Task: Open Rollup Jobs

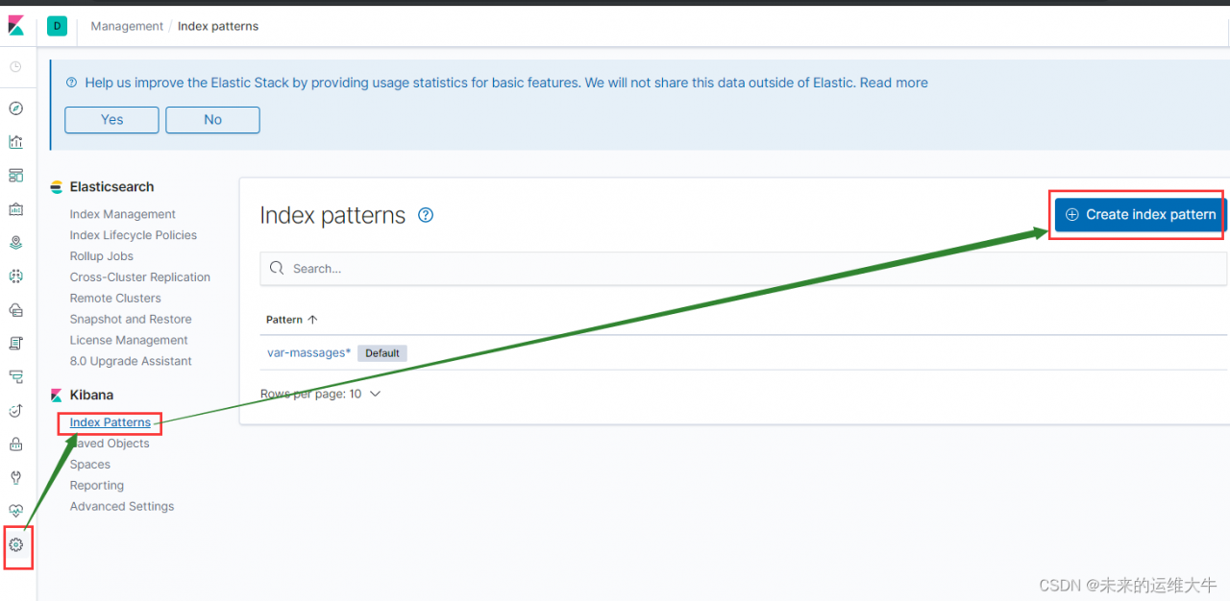Action: click(x=101, y=256)
